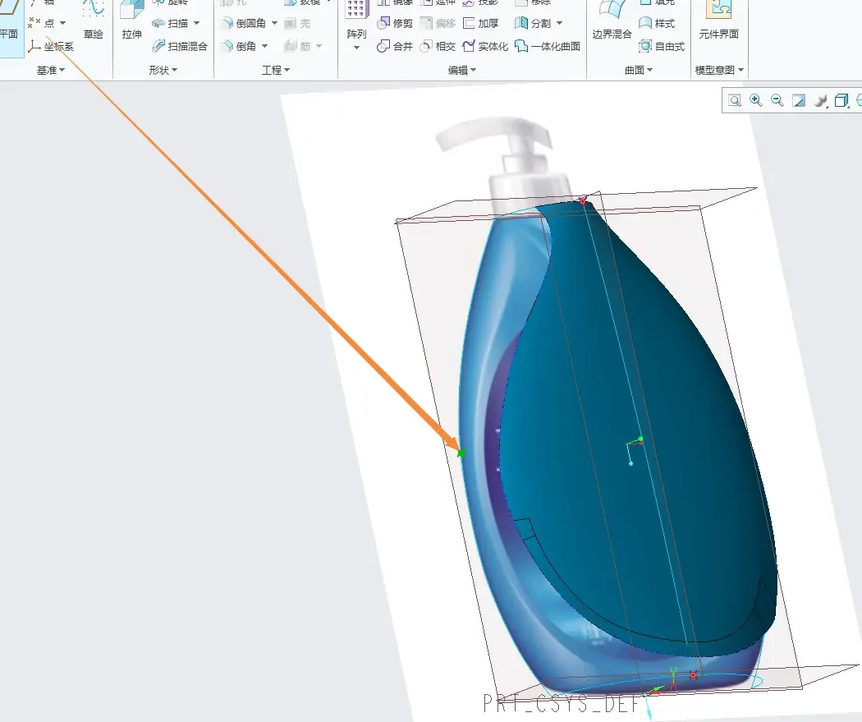862x722 pixels.
Task: Open the 阵列 (Pattern) dropdown arrow
Action: [x=356, y=48]
